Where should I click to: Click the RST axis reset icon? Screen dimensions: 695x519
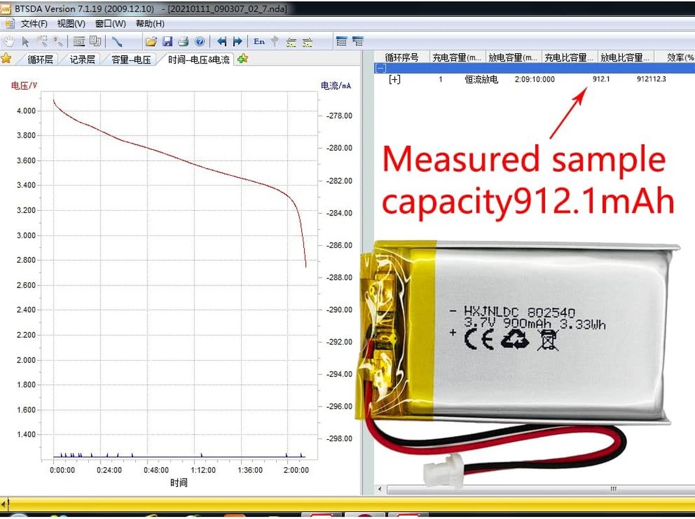(x=79, y=41)
